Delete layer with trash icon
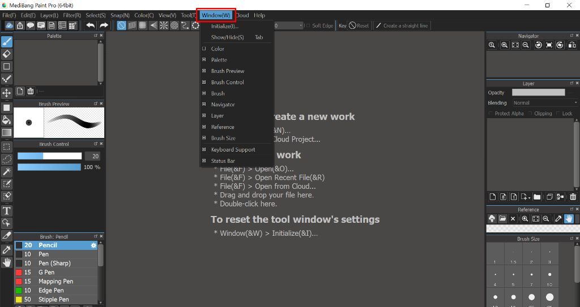Image resolution: width=580 pixels, height=307 pixels. click(573, 197)
